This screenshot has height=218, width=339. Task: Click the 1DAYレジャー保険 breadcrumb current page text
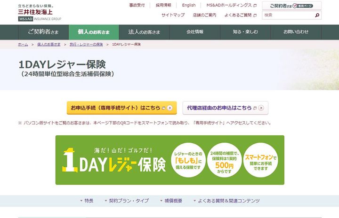[x=126, y=44]
